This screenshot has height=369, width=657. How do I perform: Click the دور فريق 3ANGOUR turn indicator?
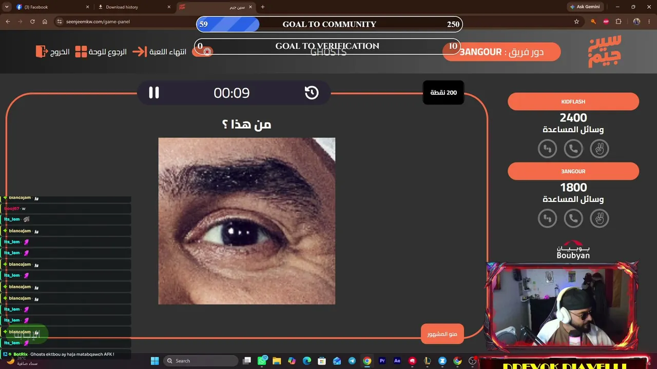tap(501, 52)
